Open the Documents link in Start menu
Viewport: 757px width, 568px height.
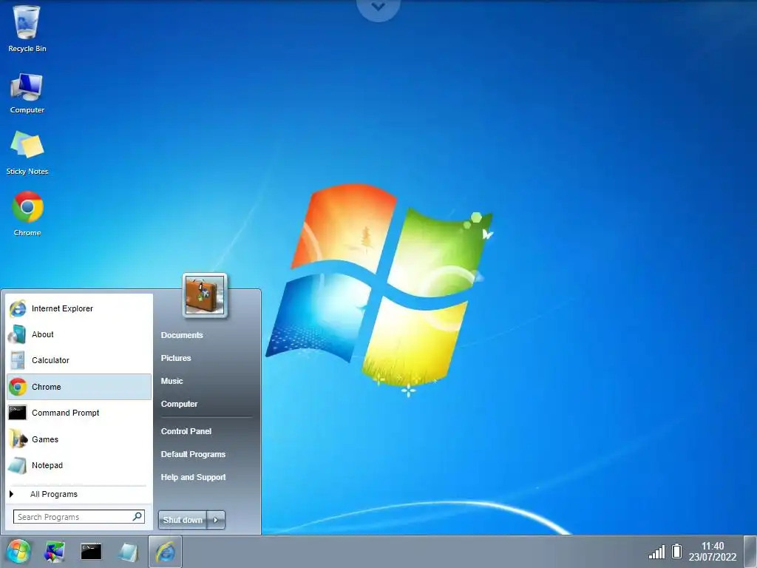tap(182, 335)
